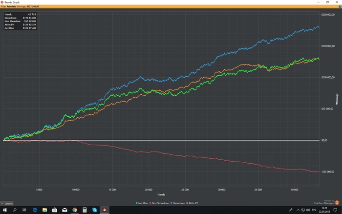Open Microsoft Store from taskbar

55,210
